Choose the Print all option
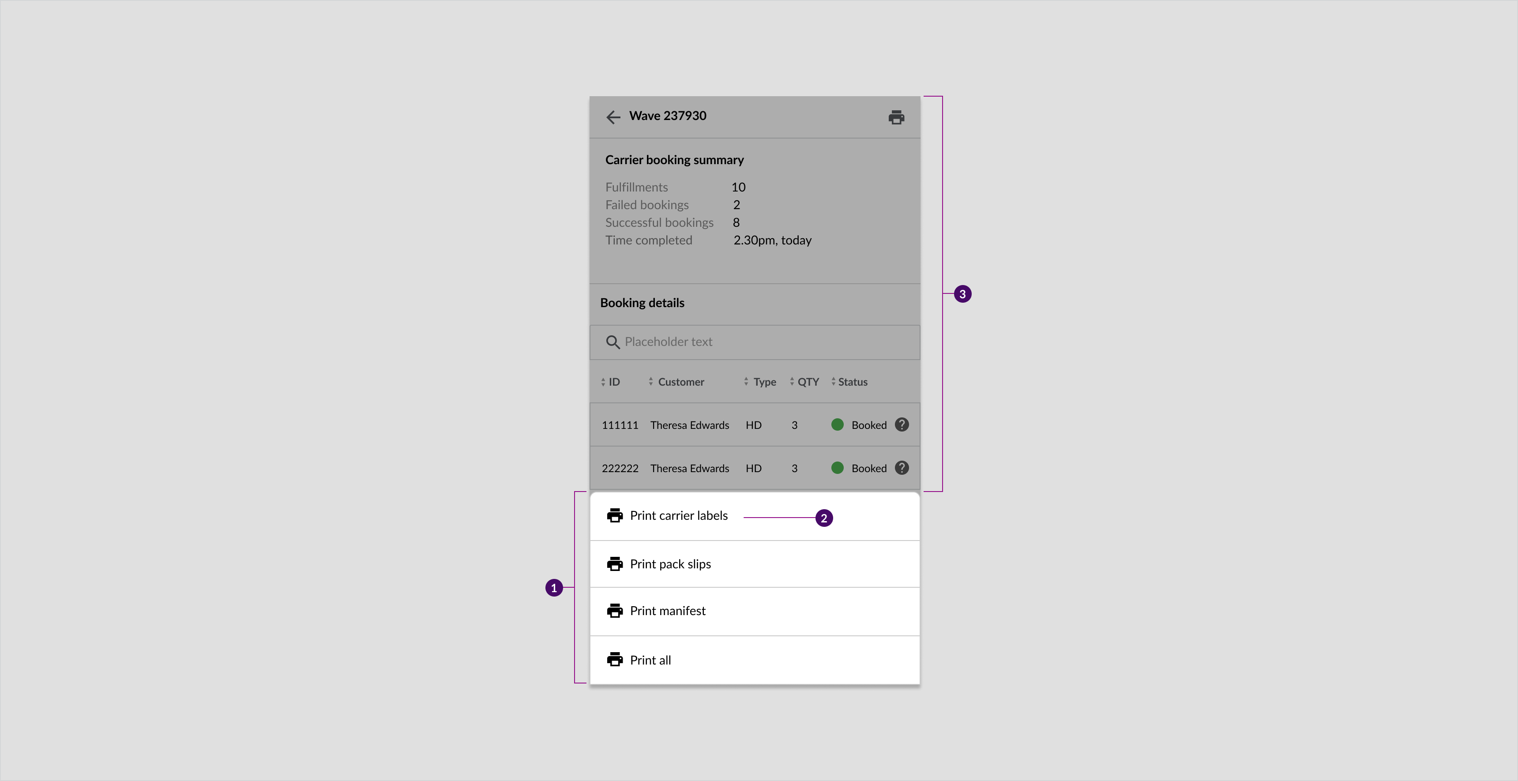The width and height of the screenshot is (1518, 781). tap(650, 660)
